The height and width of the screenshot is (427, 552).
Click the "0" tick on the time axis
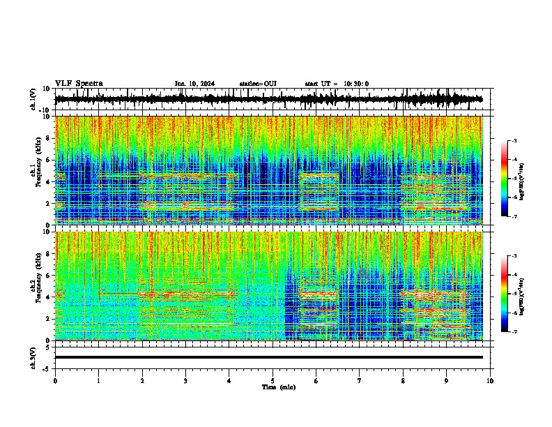tap(55, 381)
